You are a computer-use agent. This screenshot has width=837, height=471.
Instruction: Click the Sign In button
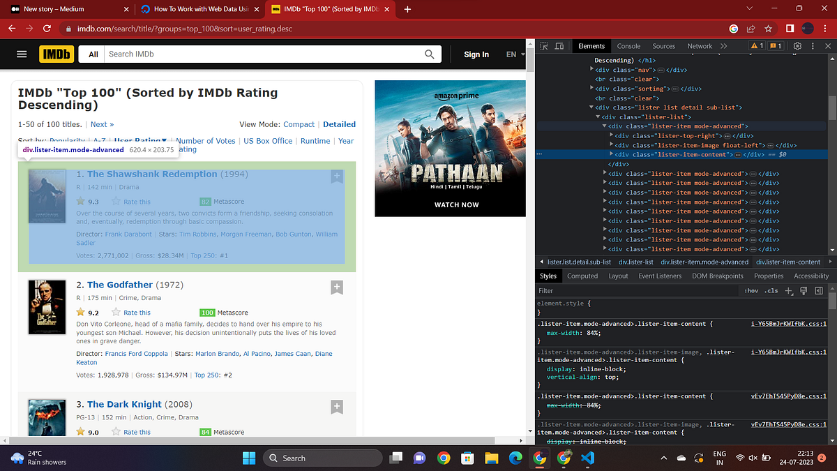point(476,54)
